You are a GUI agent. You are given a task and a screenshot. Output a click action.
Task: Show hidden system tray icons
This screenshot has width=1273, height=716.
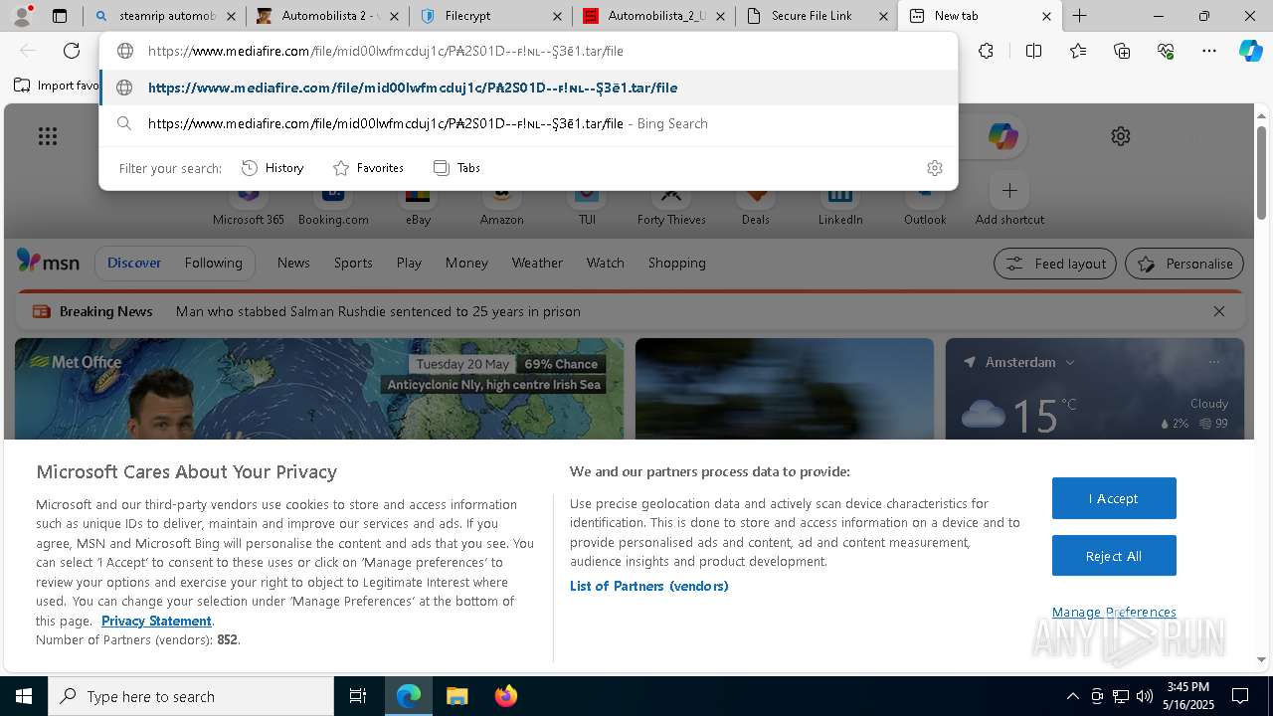pos(1072,696)
